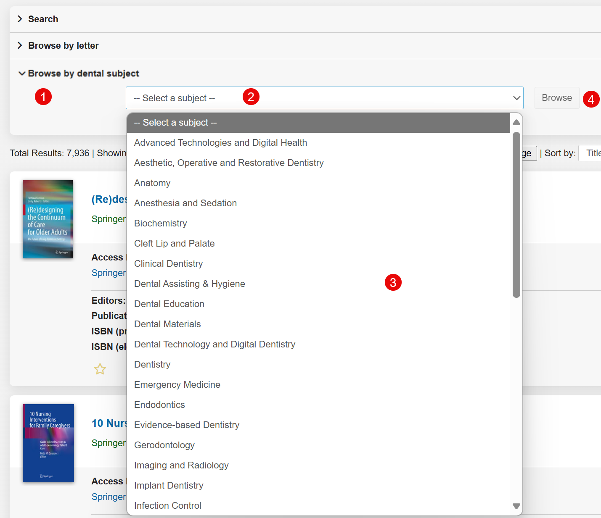Click the Select a subject dropdown box
Image resolution: width=601 pixels, height=518 pixels.
[x=324, y=98]
